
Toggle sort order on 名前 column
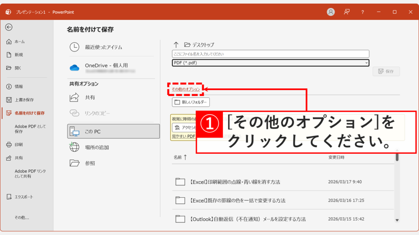tap(181, 157)
